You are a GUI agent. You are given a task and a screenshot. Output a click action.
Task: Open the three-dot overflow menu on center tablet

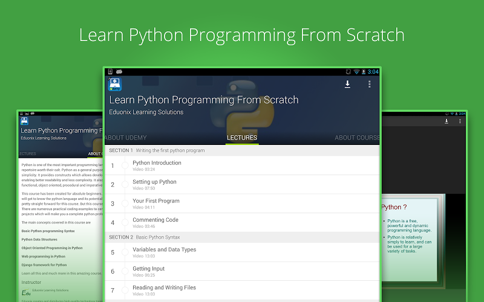pyautogui.click(x=369, y=85)
